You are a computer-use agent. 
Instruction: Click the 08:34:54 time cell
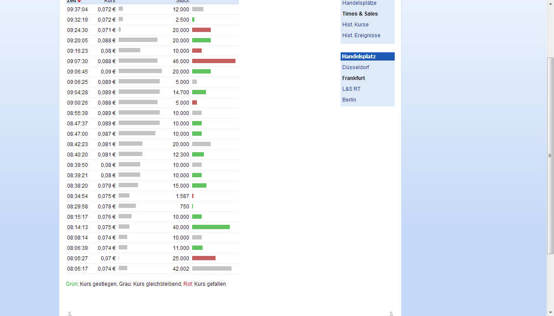(x=77, y=196)
